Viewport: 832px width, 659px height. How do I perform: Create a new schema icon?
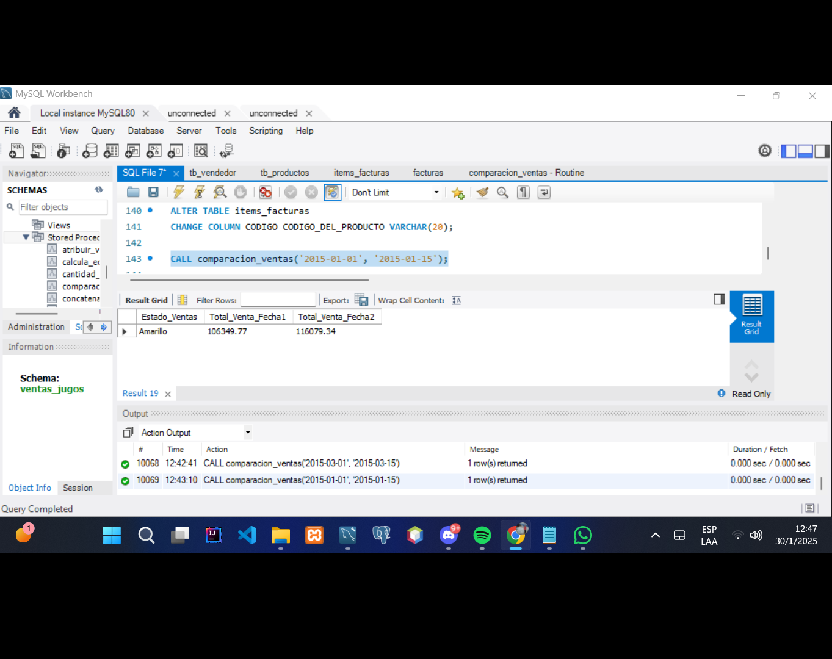[x=90, y=150]
